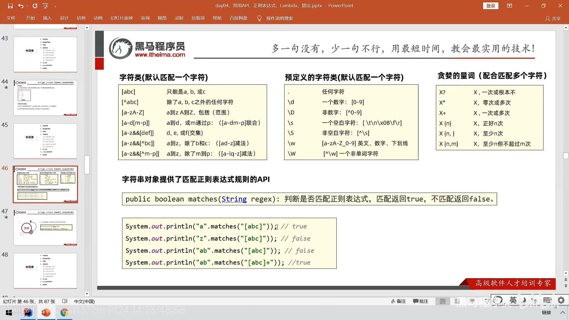Select slide 47 thumbnail
This screenshot has width=569, height=320.
pos(45,227)
